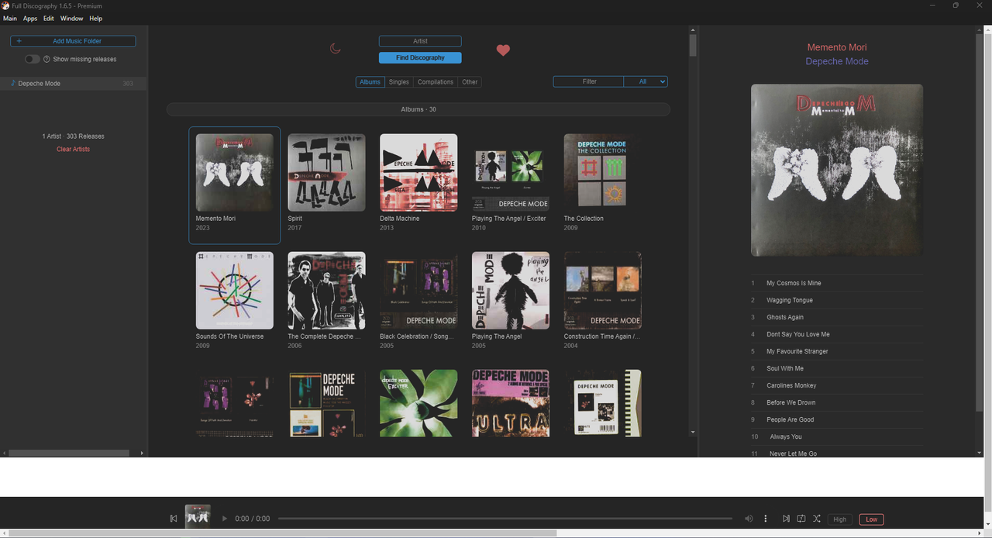Click the large Memento Mori cover in details panel
992x538 pixels.
click(837, 170)
